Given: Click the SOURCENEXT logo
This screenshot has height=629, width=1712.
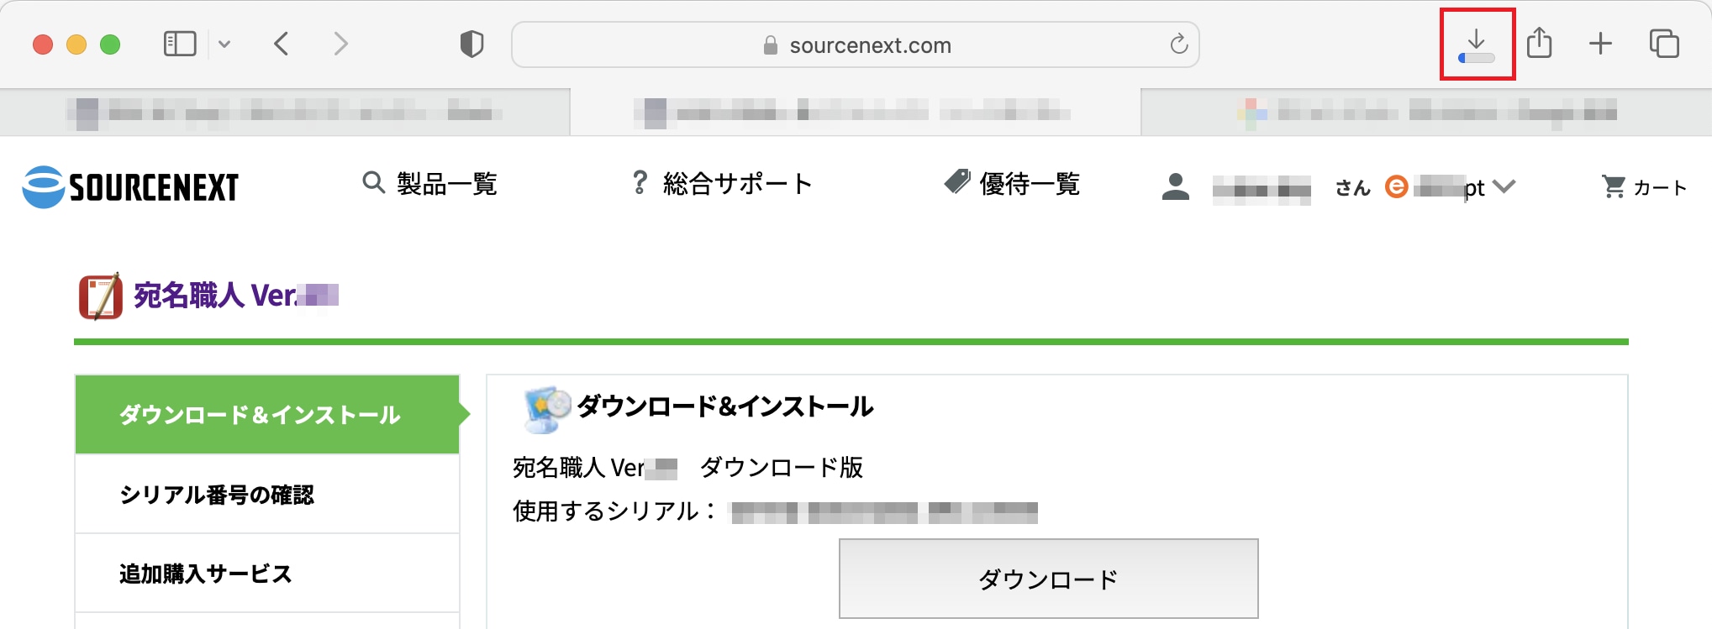Looking at the screenshot, I should [x=130, y=186].
